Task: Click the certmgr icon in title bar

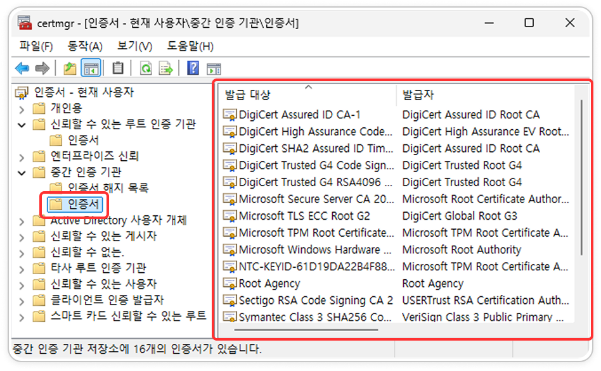Action: pos(25,23)
